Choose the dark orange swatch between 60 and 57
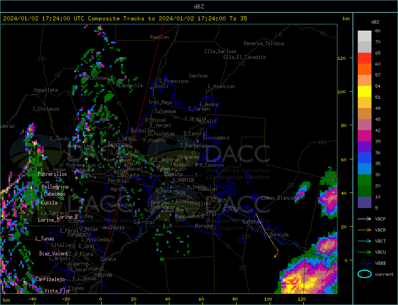This screenshot has width=398, height=305. pos(364,69)
